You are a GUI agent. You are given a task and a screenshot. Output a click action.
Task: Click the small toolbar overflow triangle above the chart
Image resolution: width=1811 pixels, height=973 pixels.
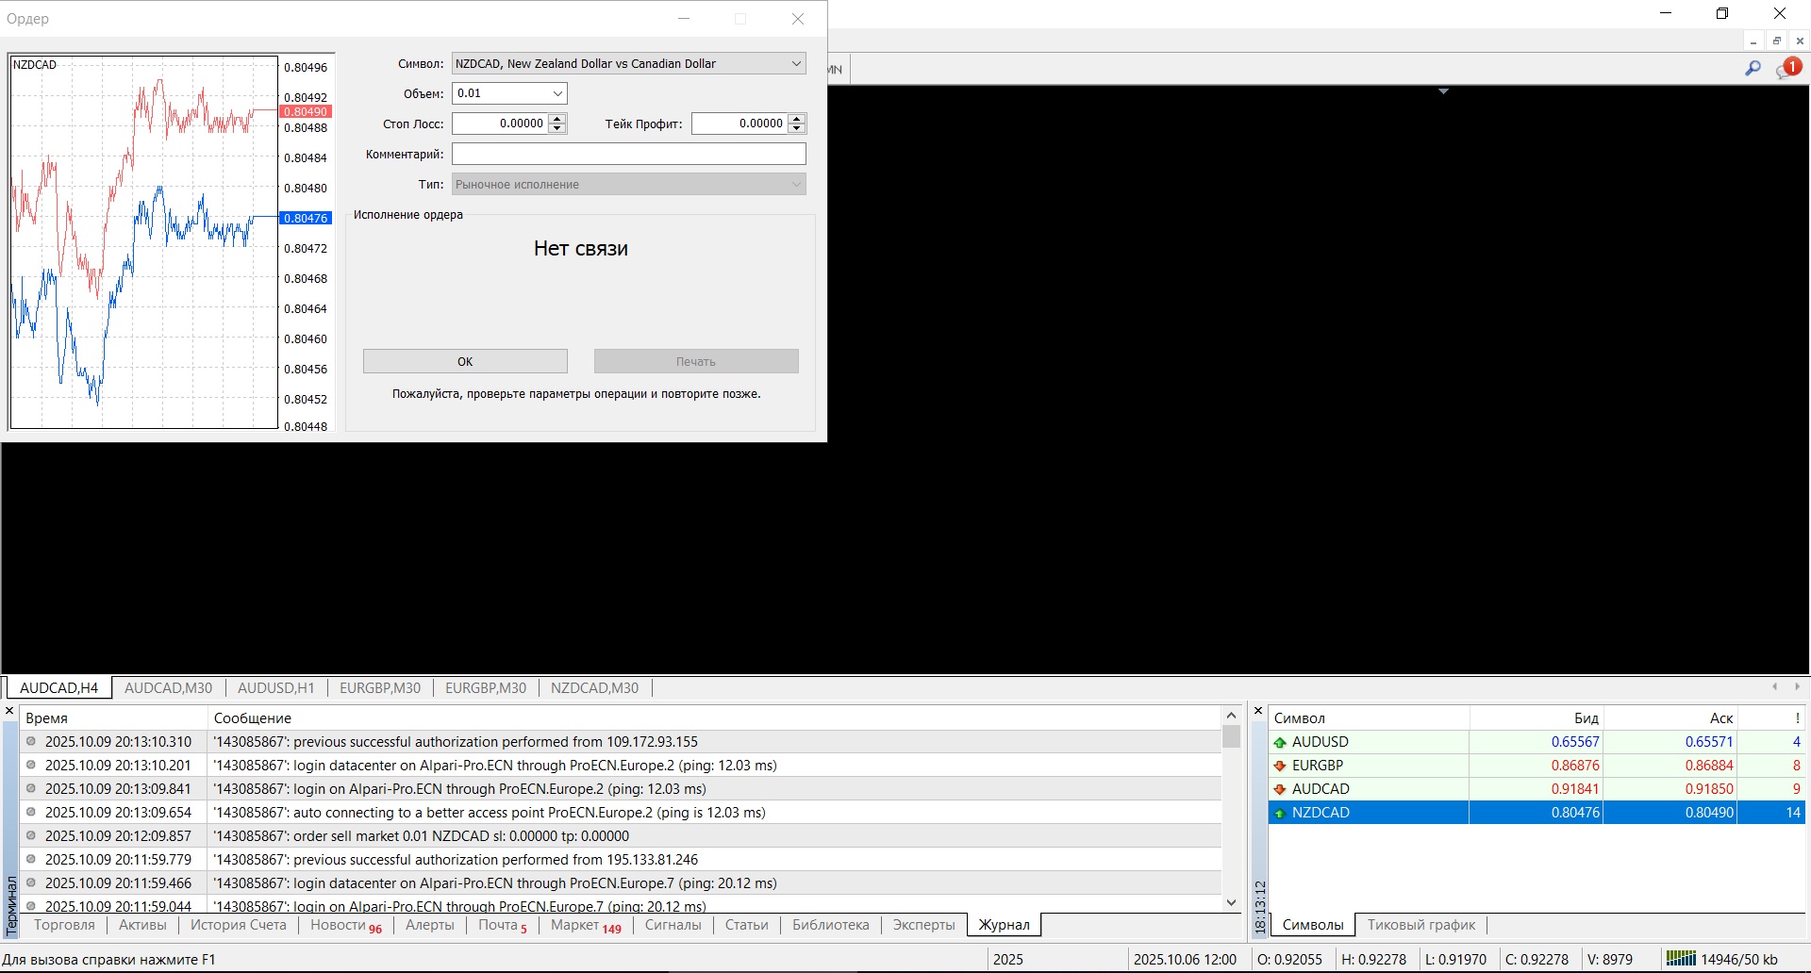pos(1443,91)
